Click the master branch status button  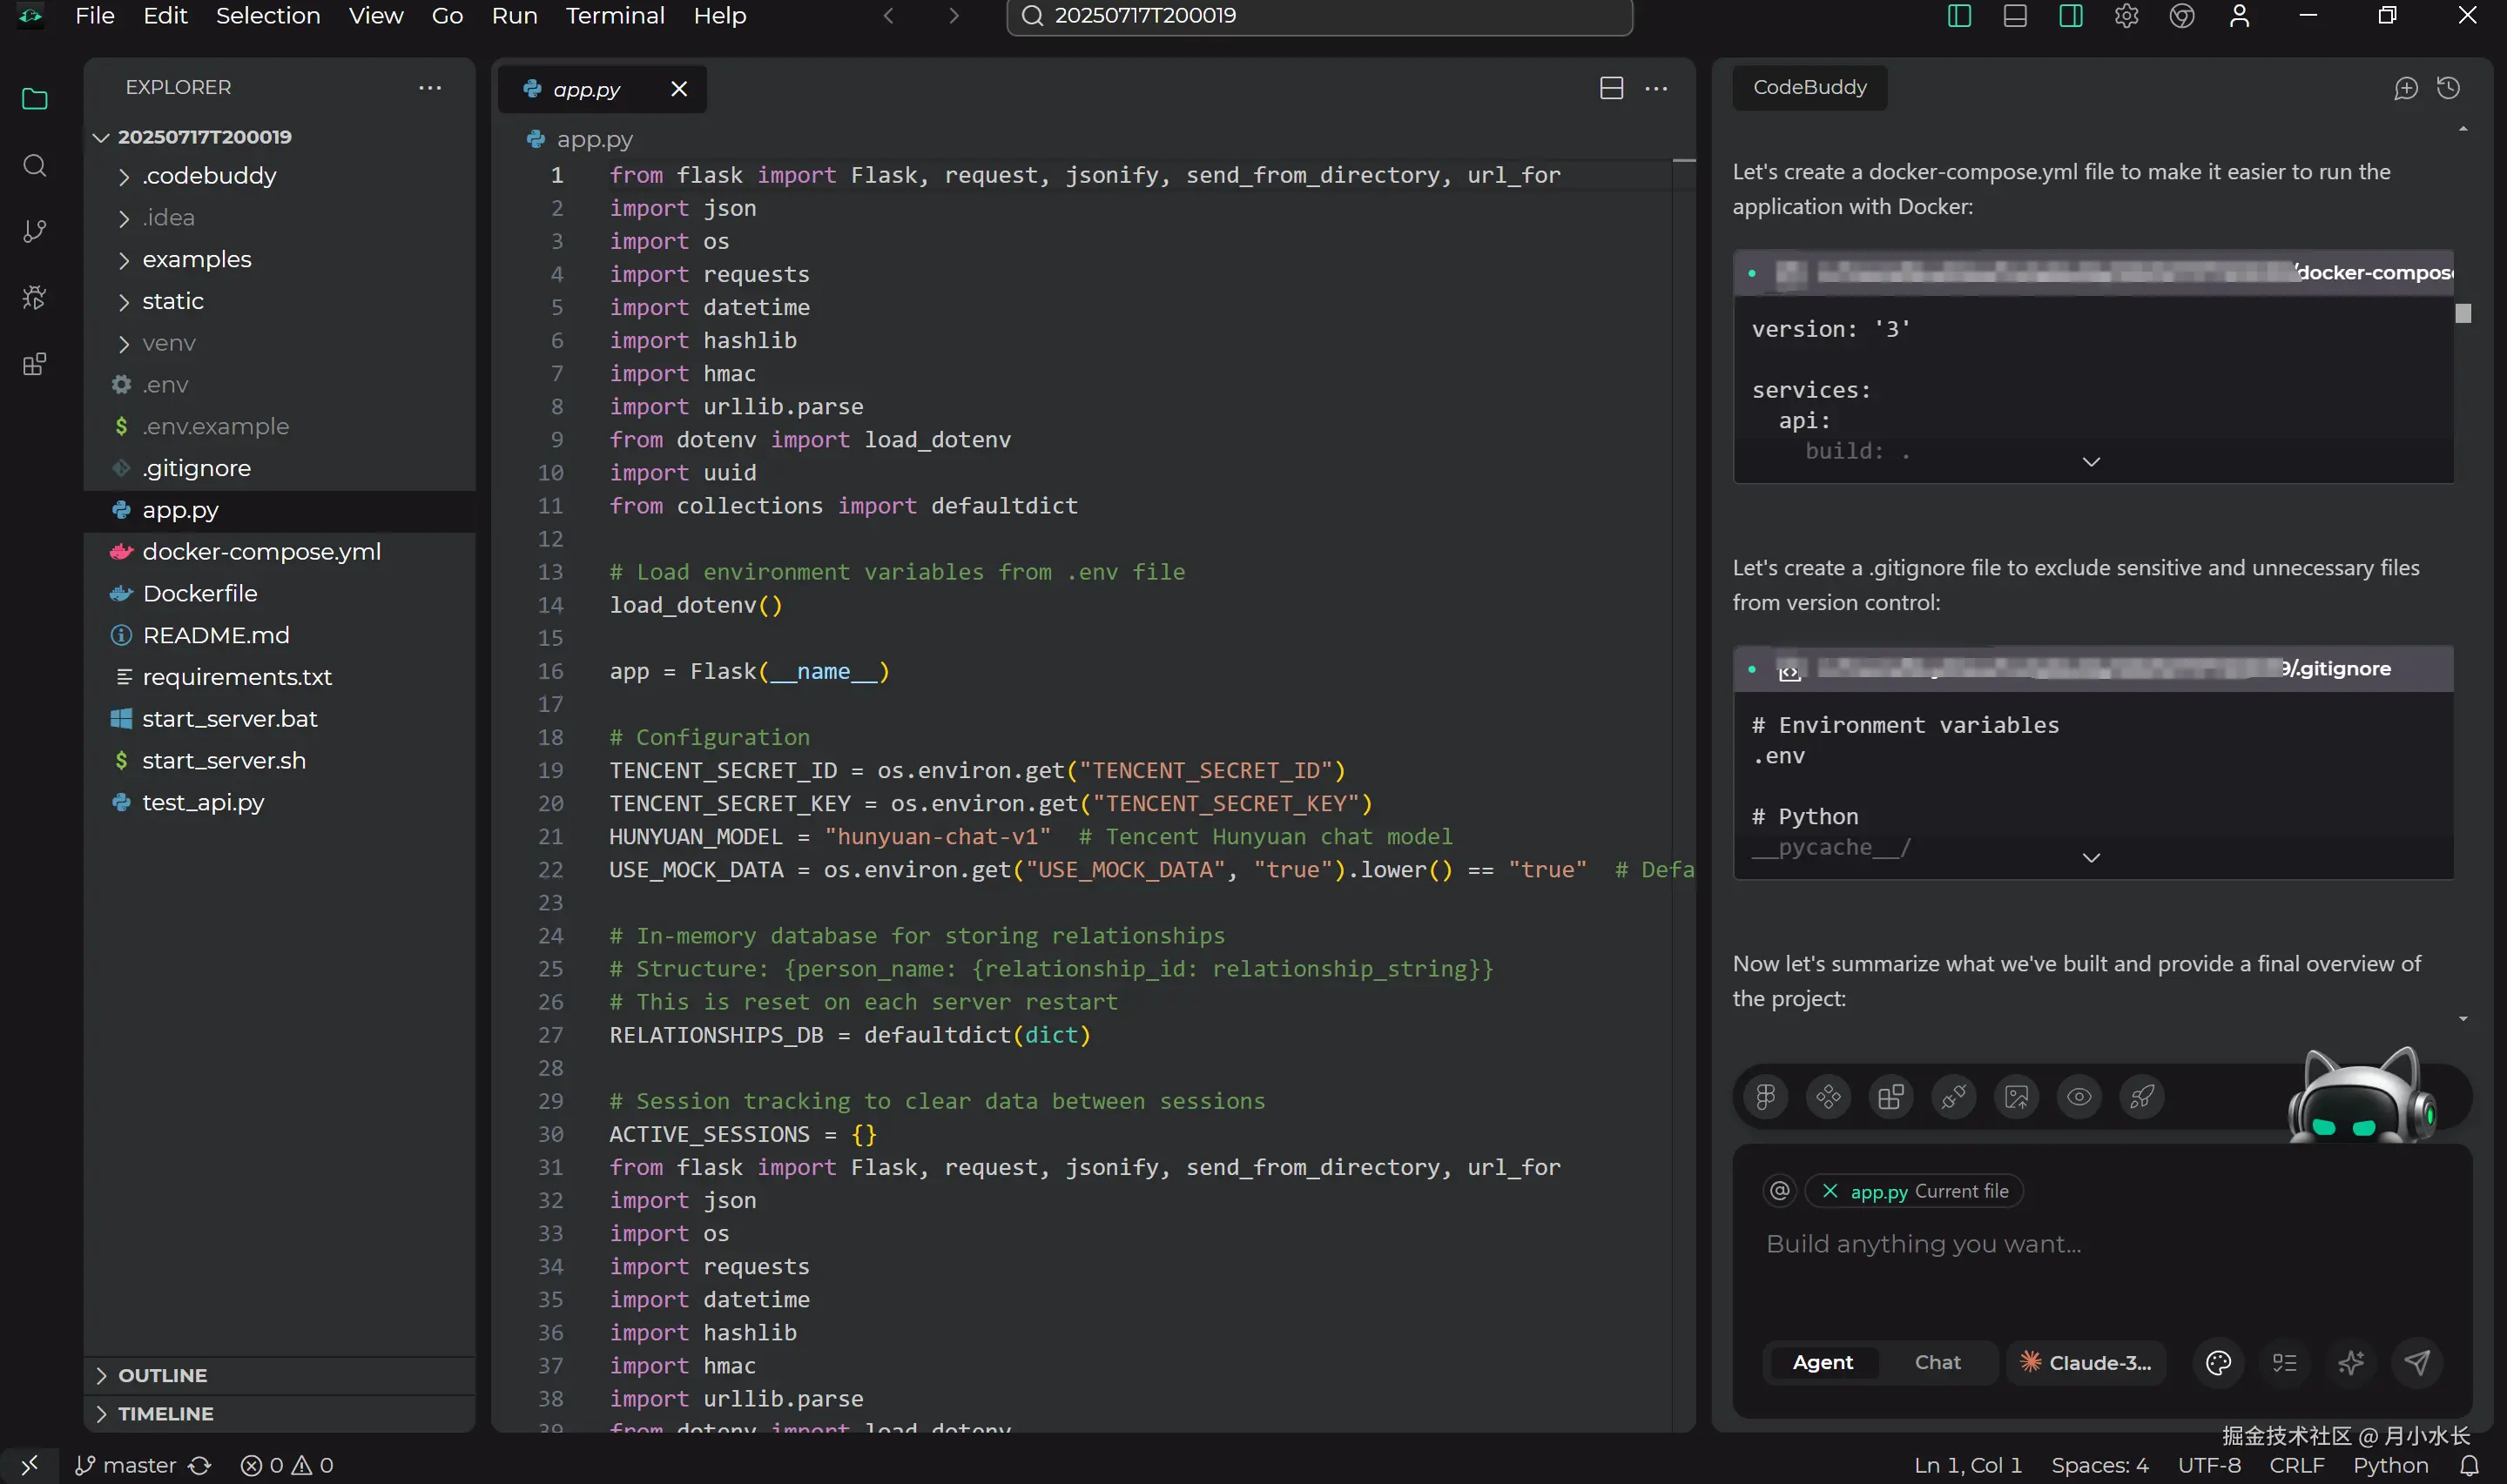[x=126, y=1465]
